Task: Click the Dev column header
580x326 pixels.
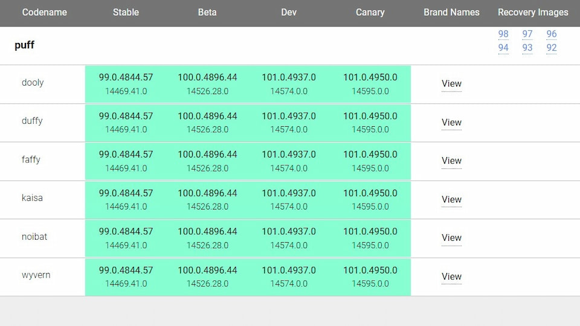Action: click(x=289, y=12)
